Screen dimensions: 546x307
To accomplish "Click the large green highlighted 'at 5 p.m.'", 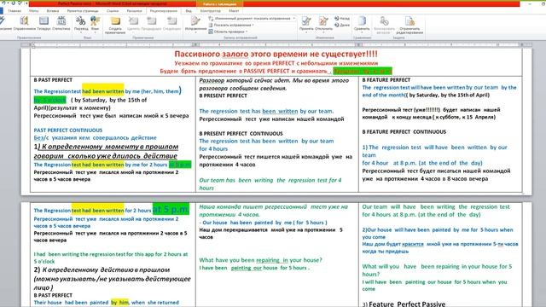I will point(171,209).
